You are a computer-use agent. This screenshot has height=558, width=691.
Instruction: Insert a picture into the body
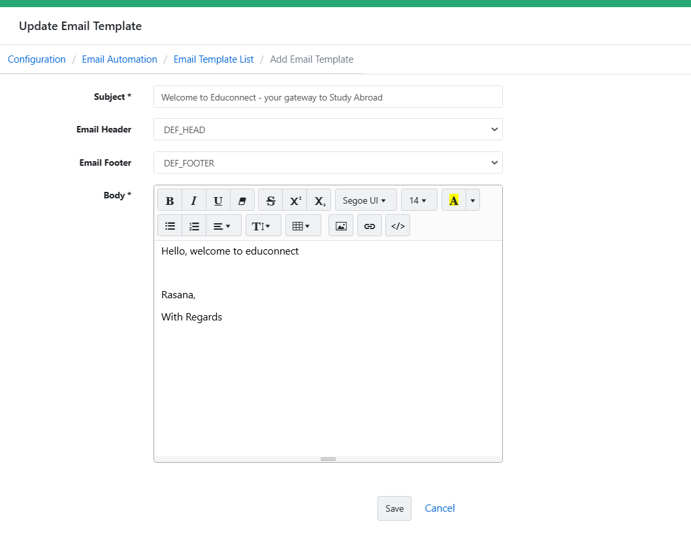pyautogui.click(x=341, y=226)
